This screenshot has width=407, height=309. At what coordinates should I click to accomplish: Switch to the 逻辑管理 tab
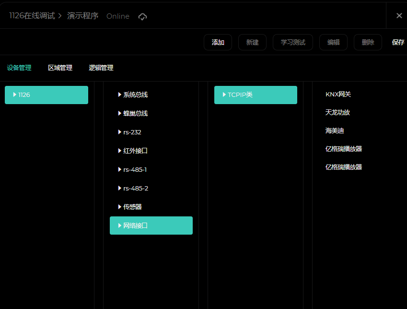101,68
